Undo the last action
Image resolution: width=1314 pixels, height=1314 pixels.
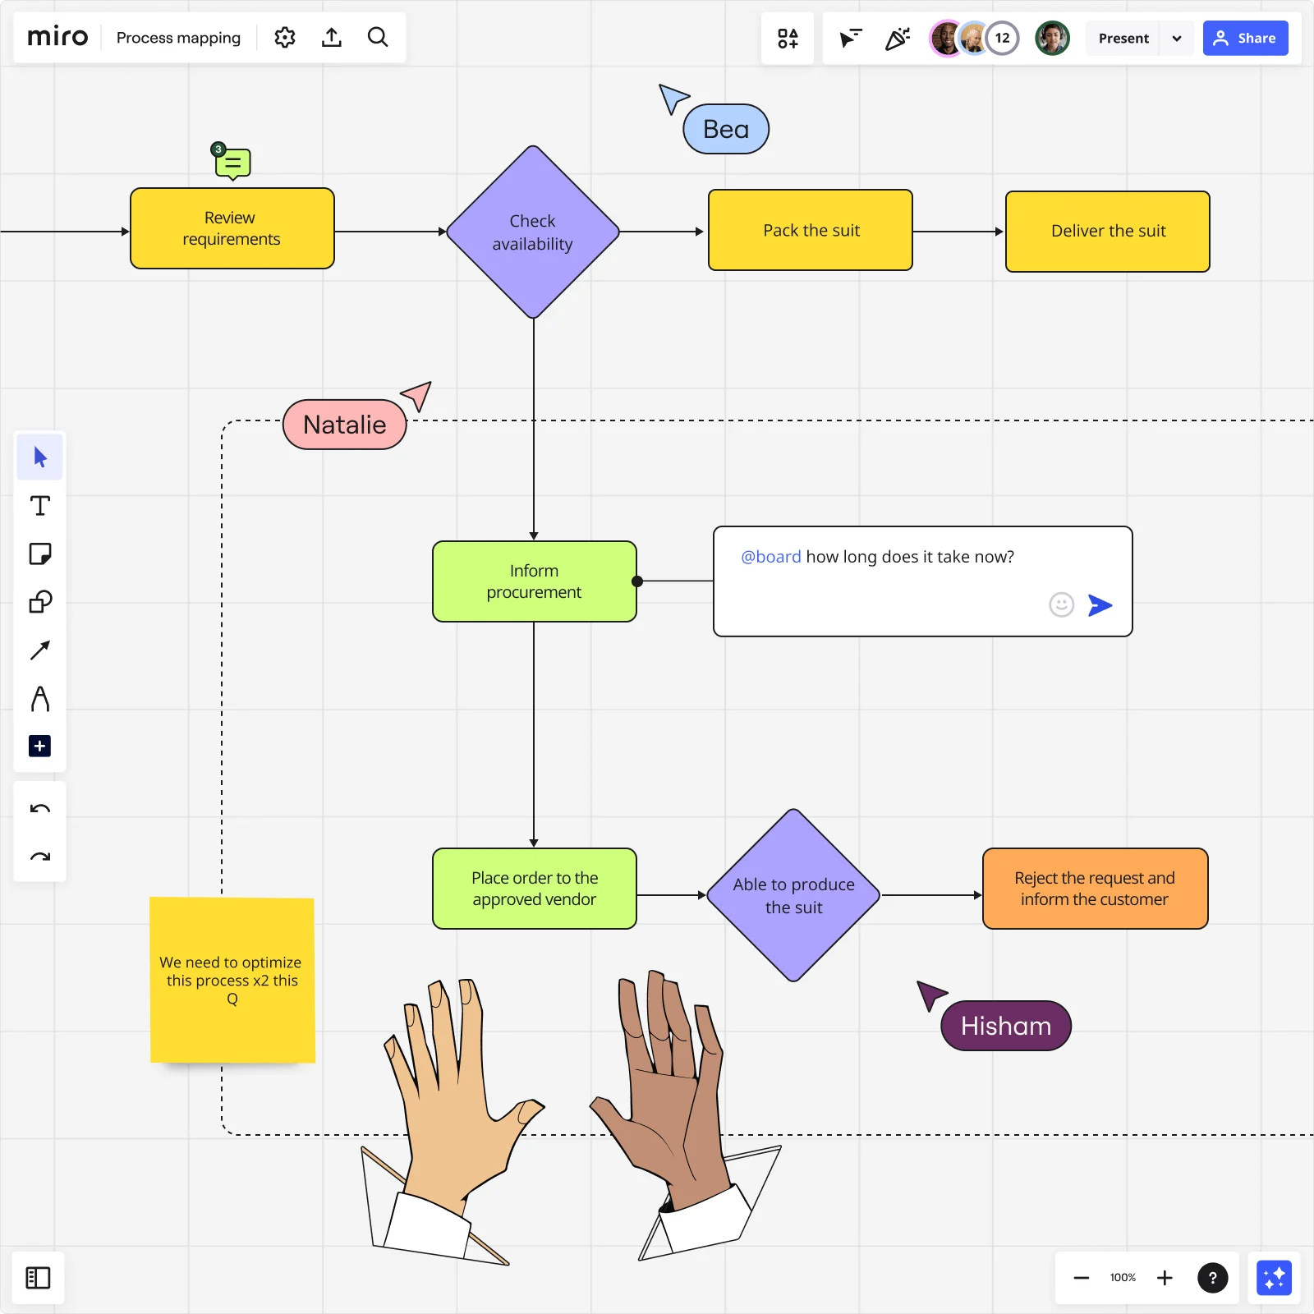tap(40, 809)
